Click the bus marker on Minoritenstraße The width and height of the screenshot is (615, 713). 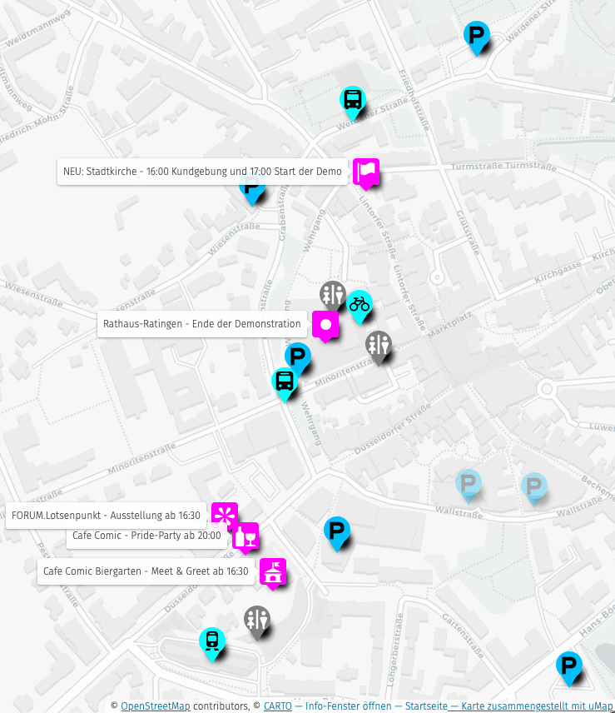[285, 381]
